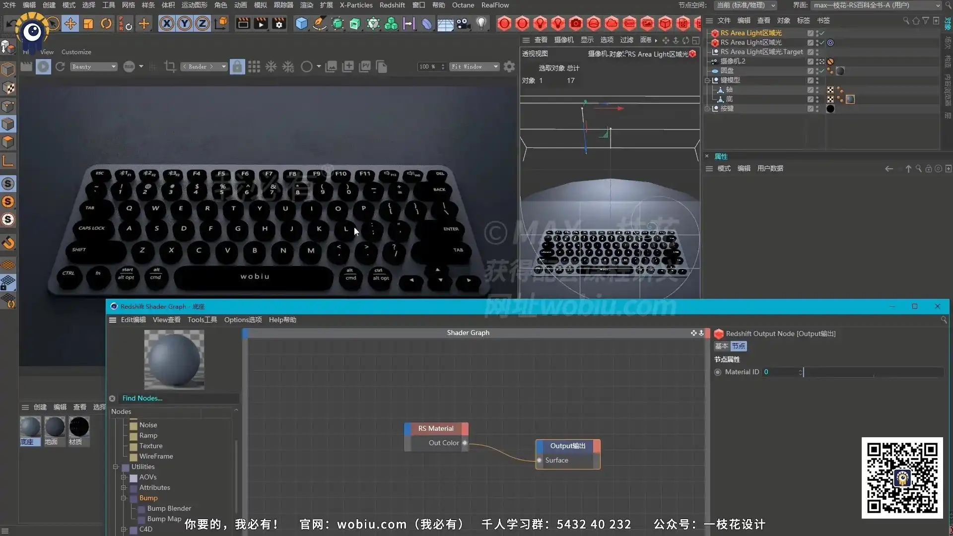Select the 地面 material thumbnail
This screenshot has width=953, height=536.
pos(55,427)
